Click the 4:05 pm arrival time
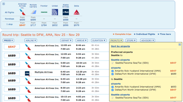 click(81, 97)
